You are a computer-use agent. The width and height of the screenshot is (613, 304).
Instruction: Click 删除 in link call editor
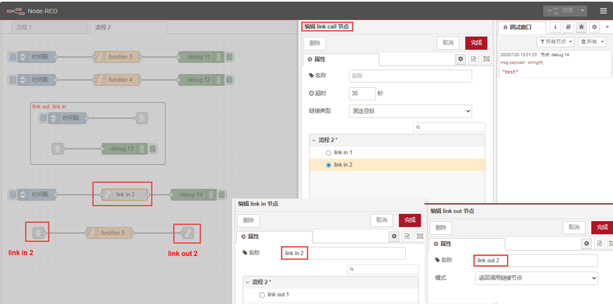pyautogui.click(x=314, y=43)
